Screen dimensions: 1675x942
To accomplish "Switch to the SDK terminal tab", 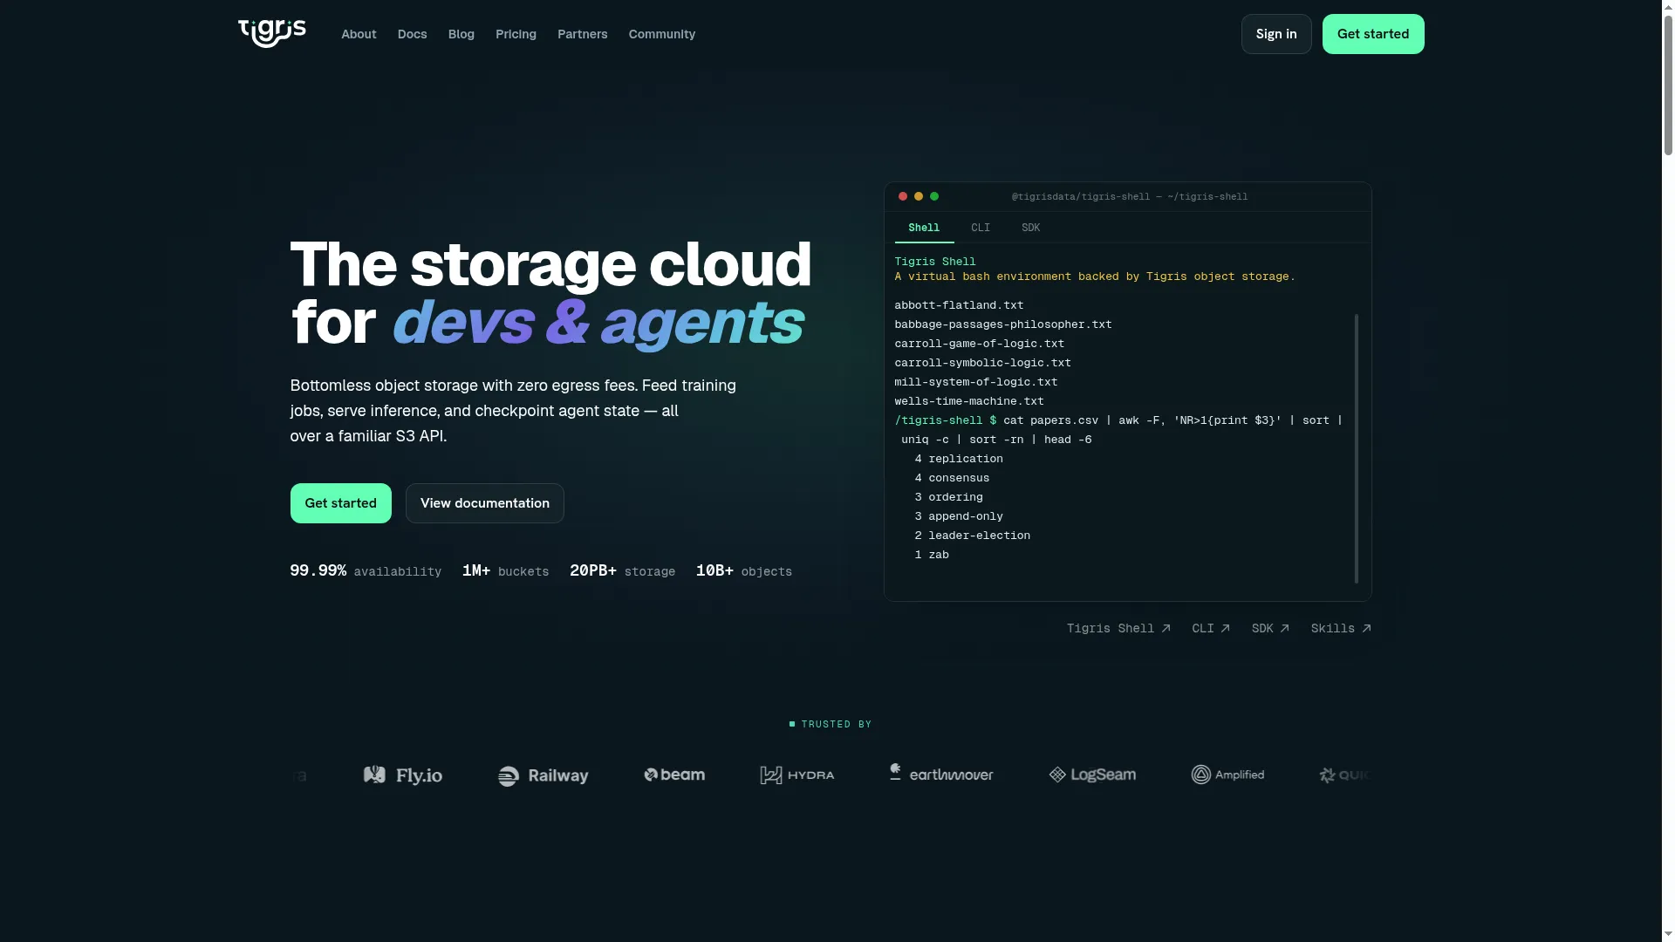I will 1030,228.
